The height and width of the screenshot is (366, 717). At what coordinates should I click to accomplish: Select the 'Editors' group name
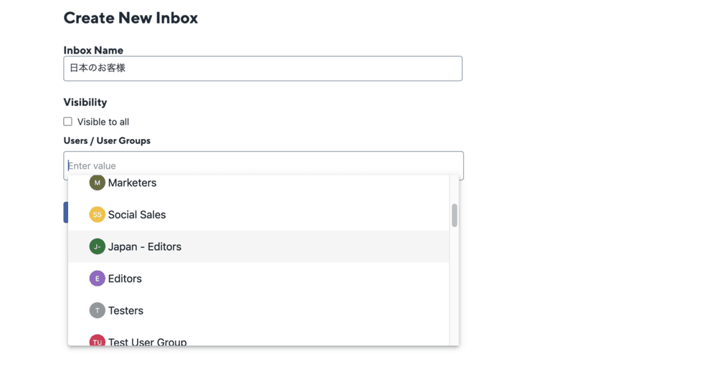[125, 279]
